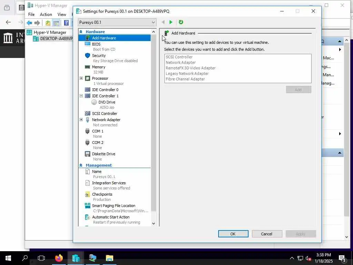This screenshot has width=353, height=265.
Task: Select Add Hardware in the settings tree
Action: pyautogui.click(x=114, y=38)
